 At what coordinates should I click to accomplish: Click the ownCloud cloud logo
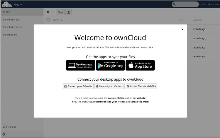7,4
